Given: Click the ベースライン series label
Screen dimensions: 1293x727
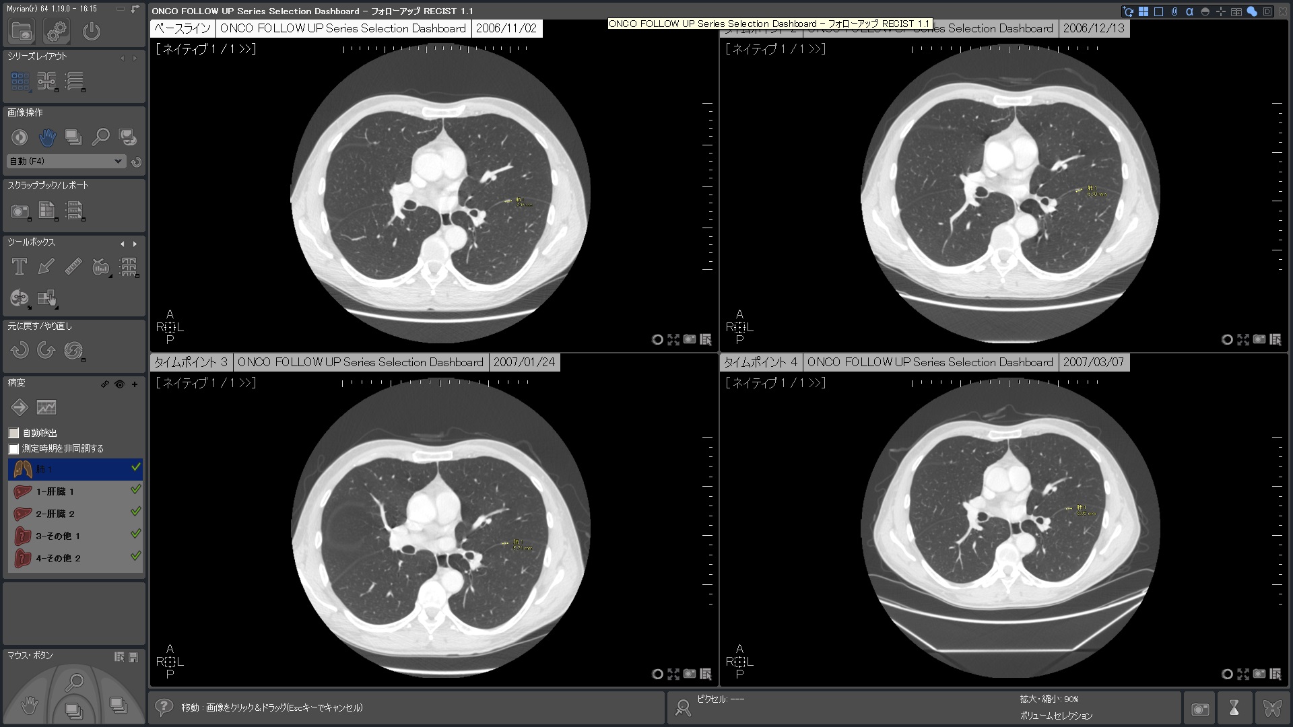Looking at the screenshot, I should tap(182, 28).
